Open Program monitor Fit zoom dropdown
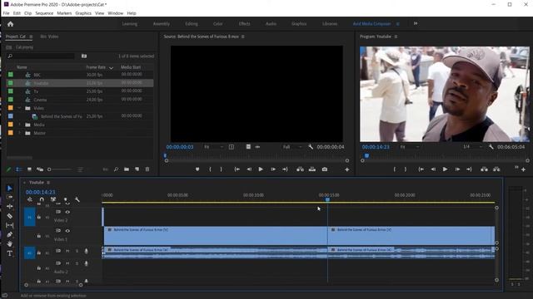 [x=409, y=147]
